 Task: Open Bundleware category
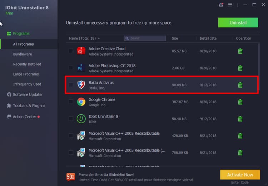23,54
